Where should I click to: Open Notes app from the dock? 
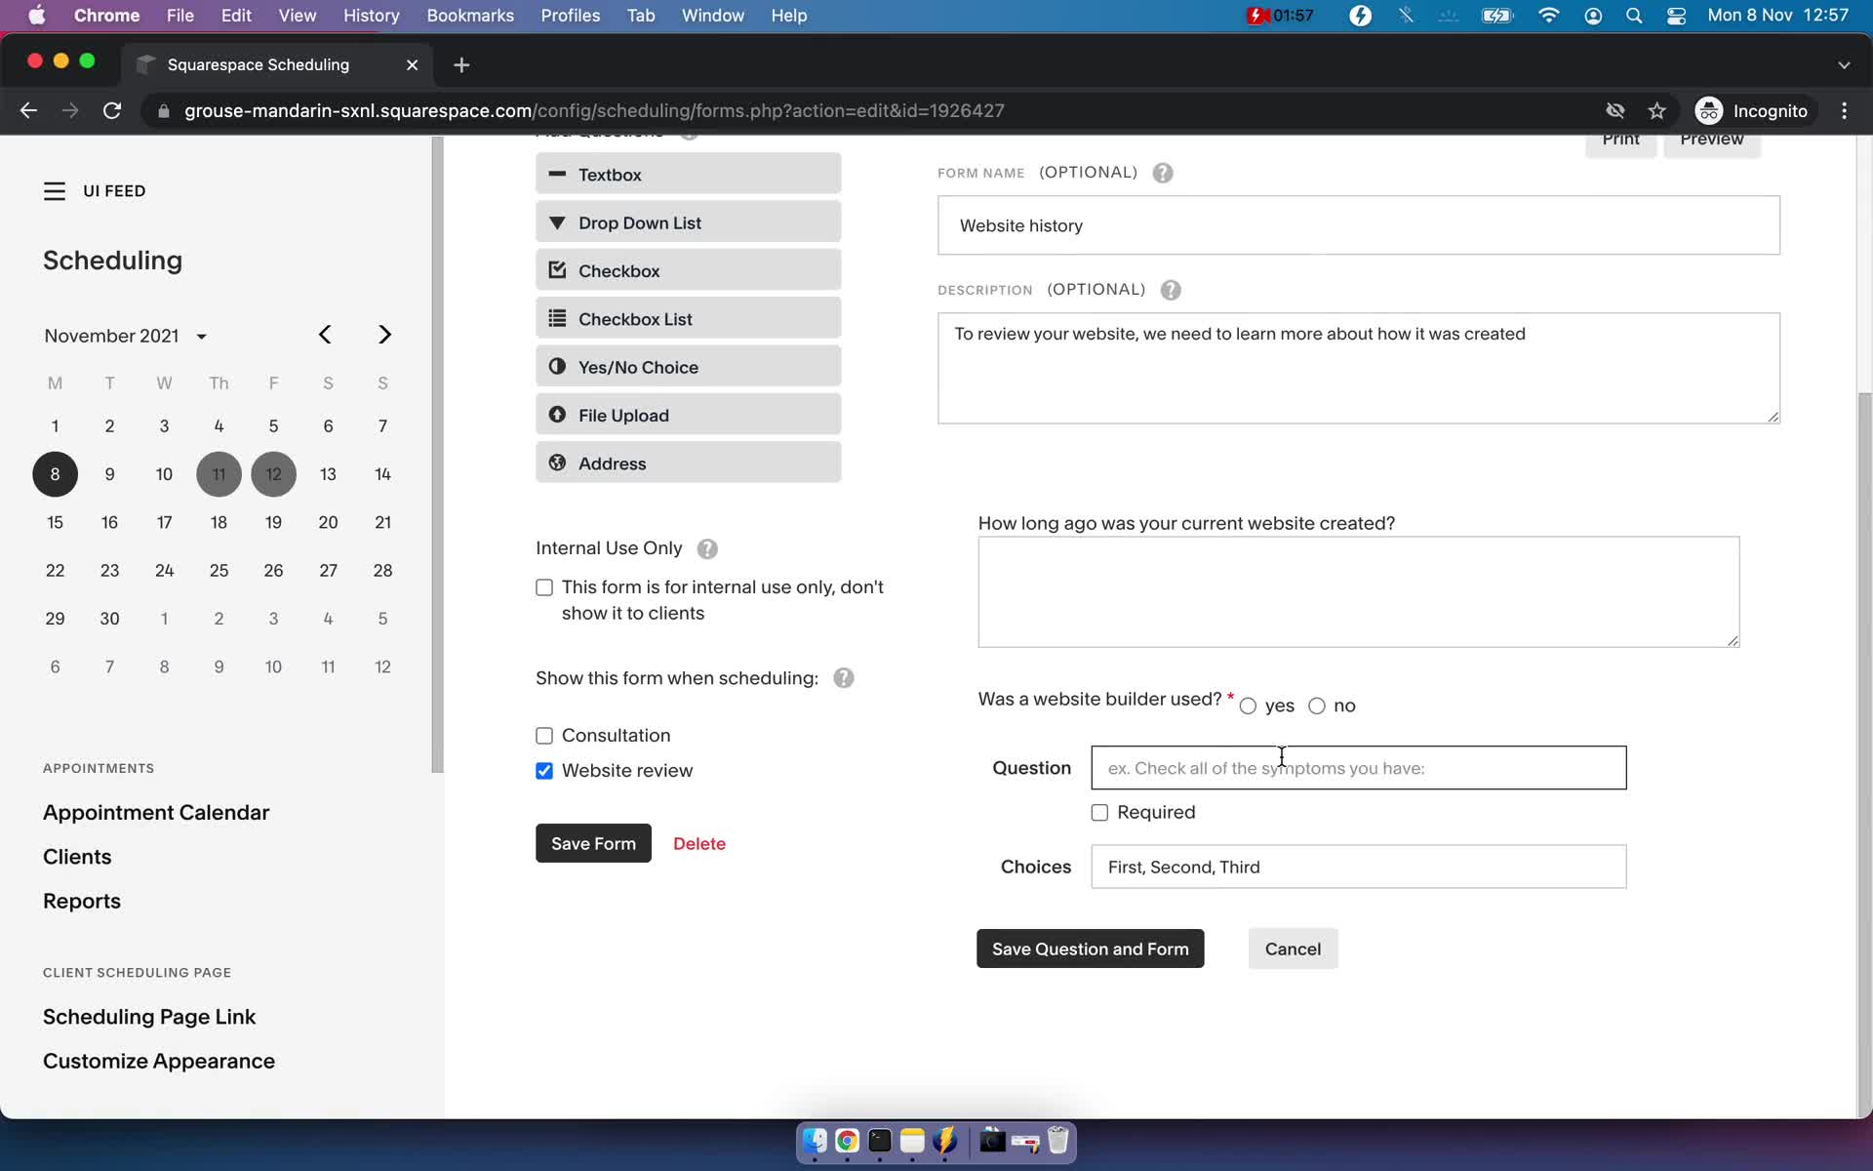click(x=912, y=1141)
